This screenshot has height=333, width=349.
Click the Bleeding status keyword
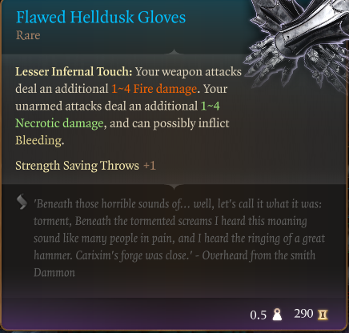(39, 141)
